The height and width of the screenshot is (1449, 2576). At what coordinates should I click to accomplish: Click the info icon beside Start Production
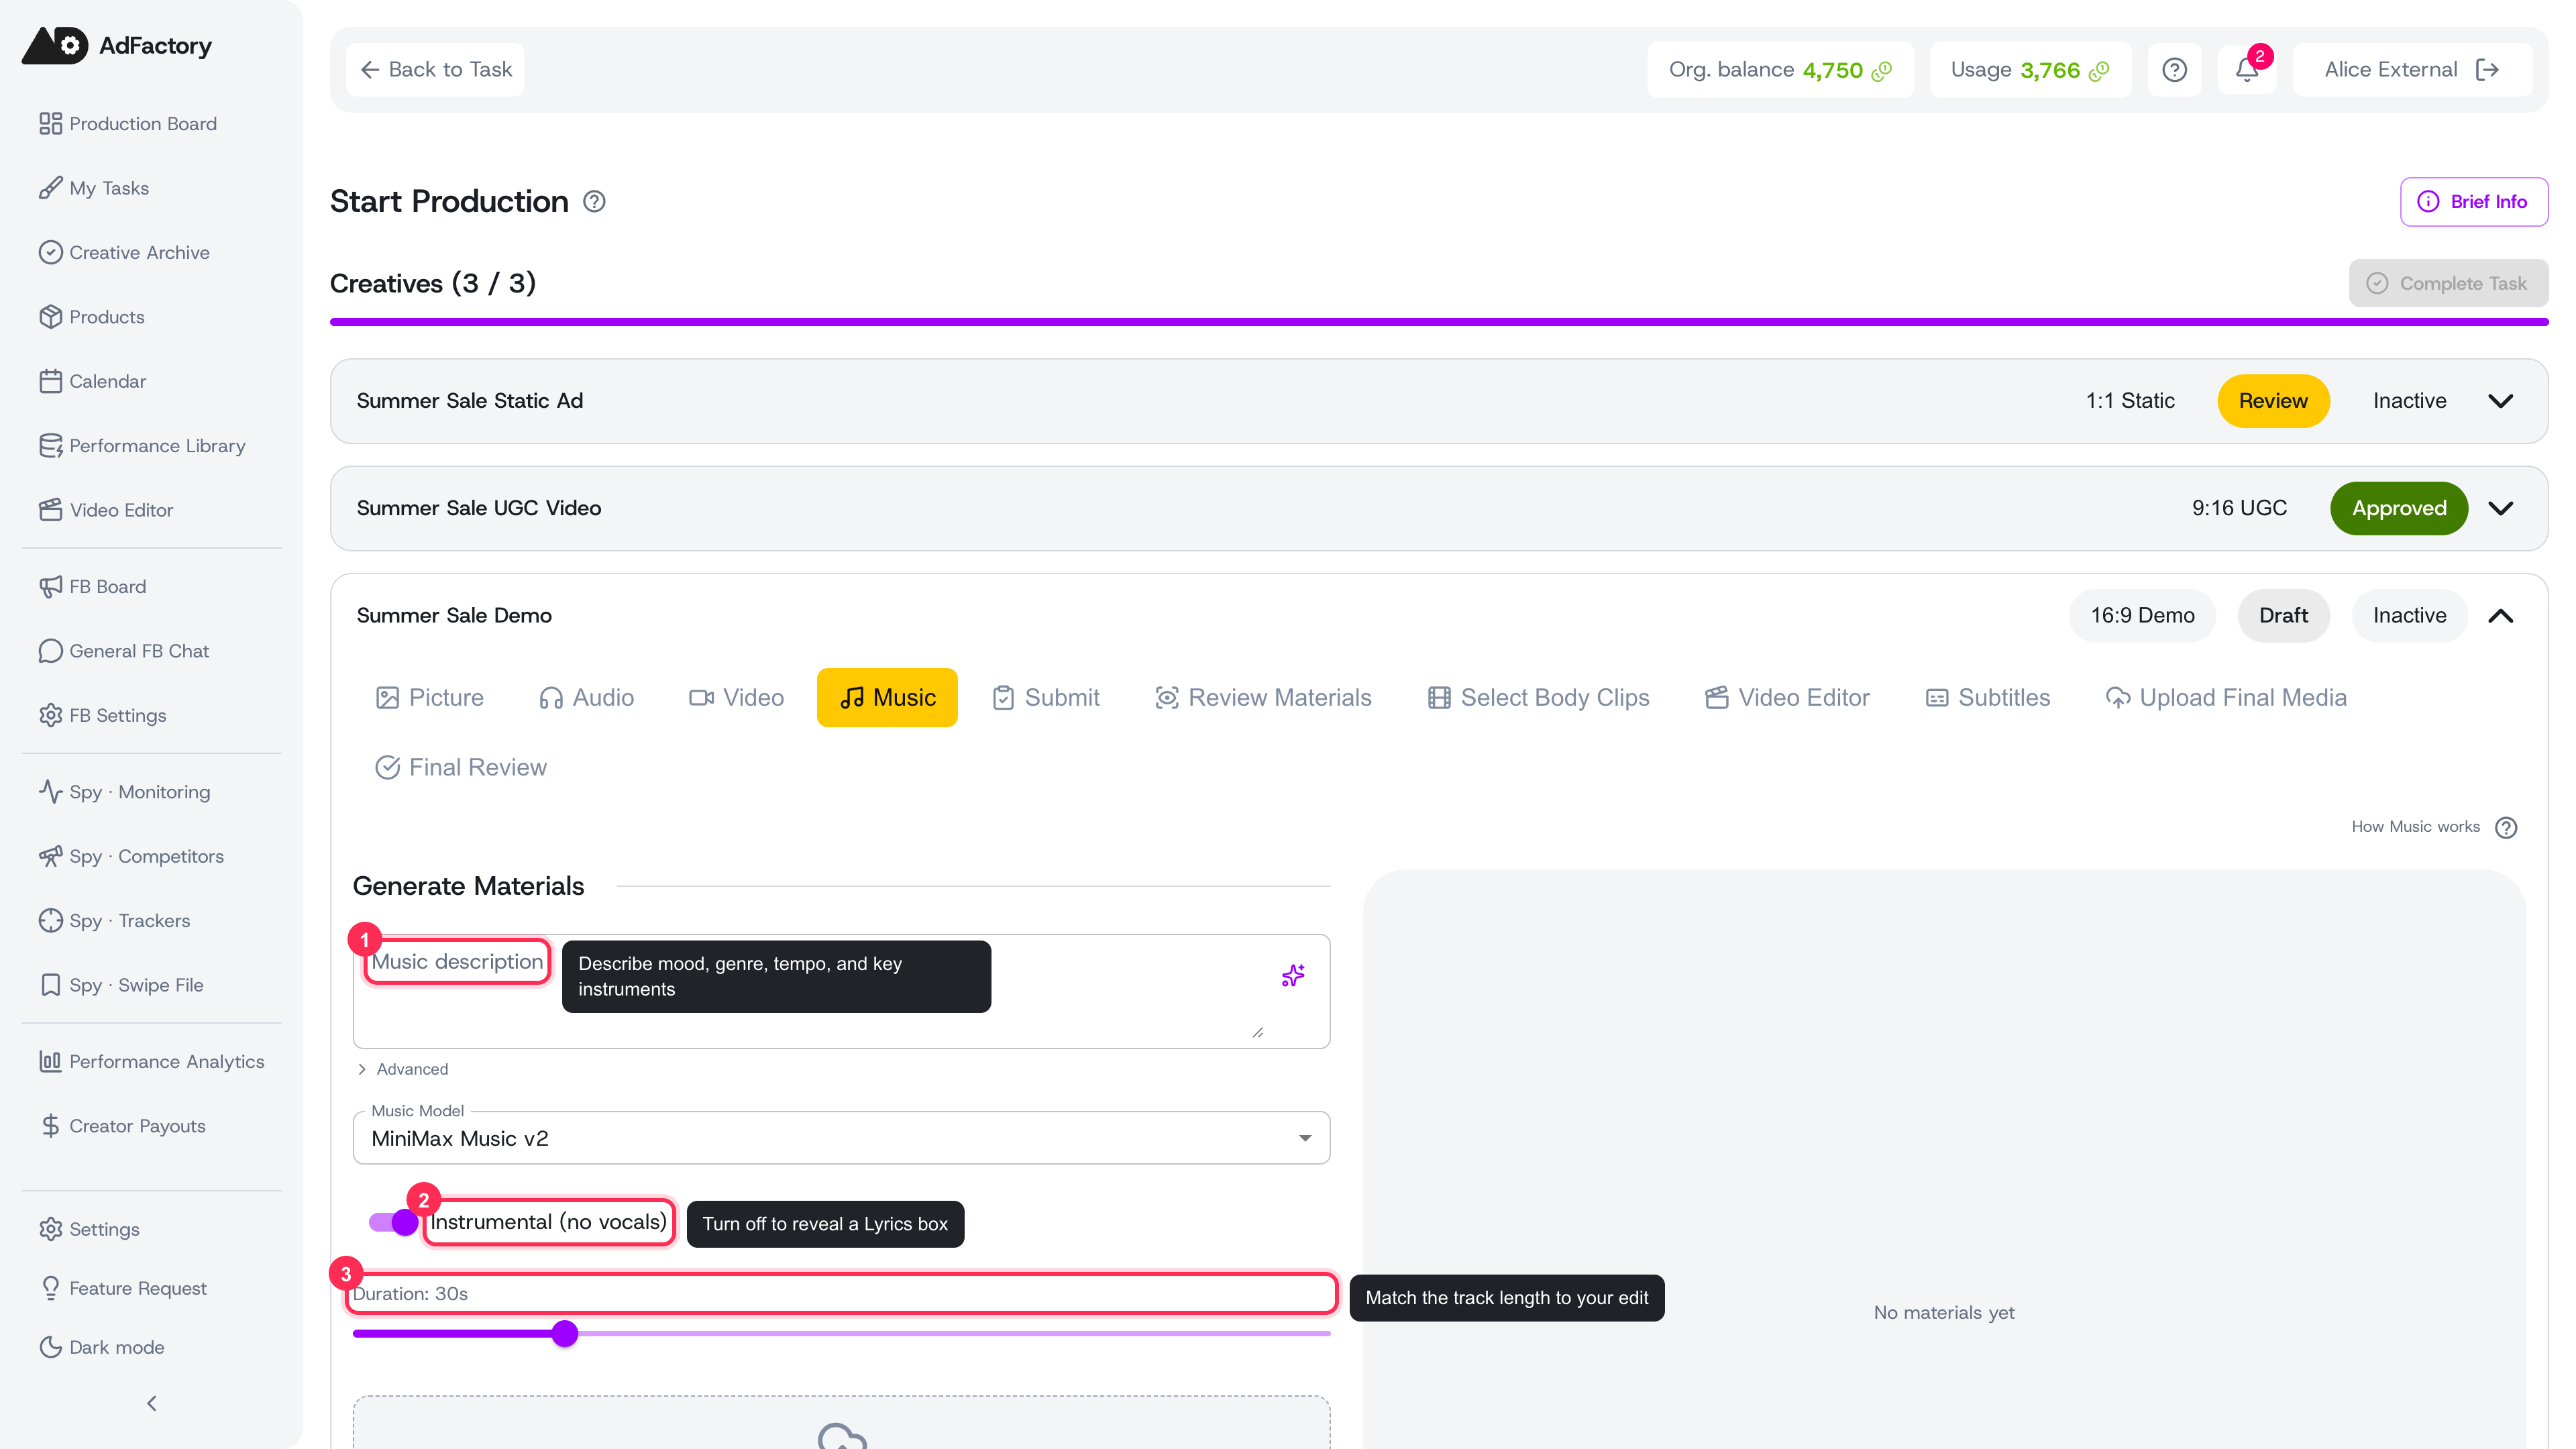tap(594, 202)
